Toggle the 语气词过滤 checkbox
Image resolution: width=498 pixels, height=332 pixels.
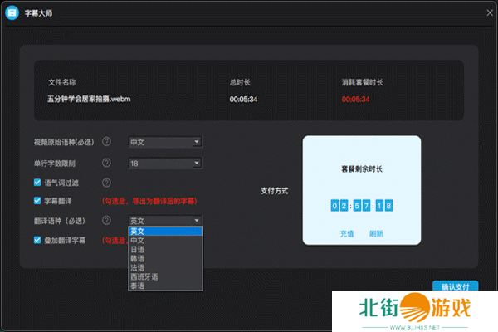pos(37,183)
